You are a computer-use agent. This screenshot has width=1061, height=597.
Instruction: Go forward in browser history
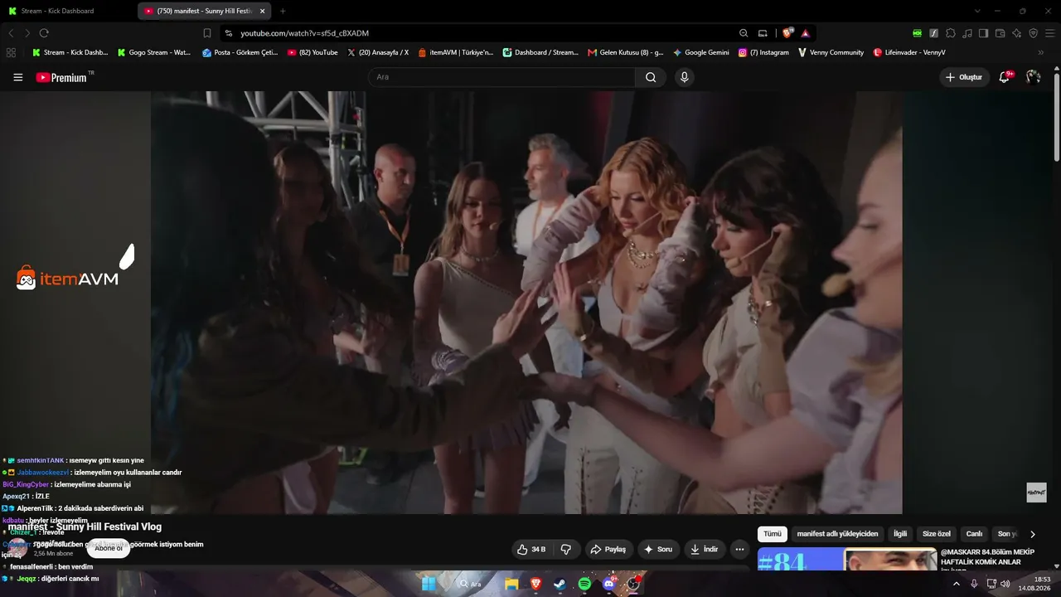(x=27, y=33)
